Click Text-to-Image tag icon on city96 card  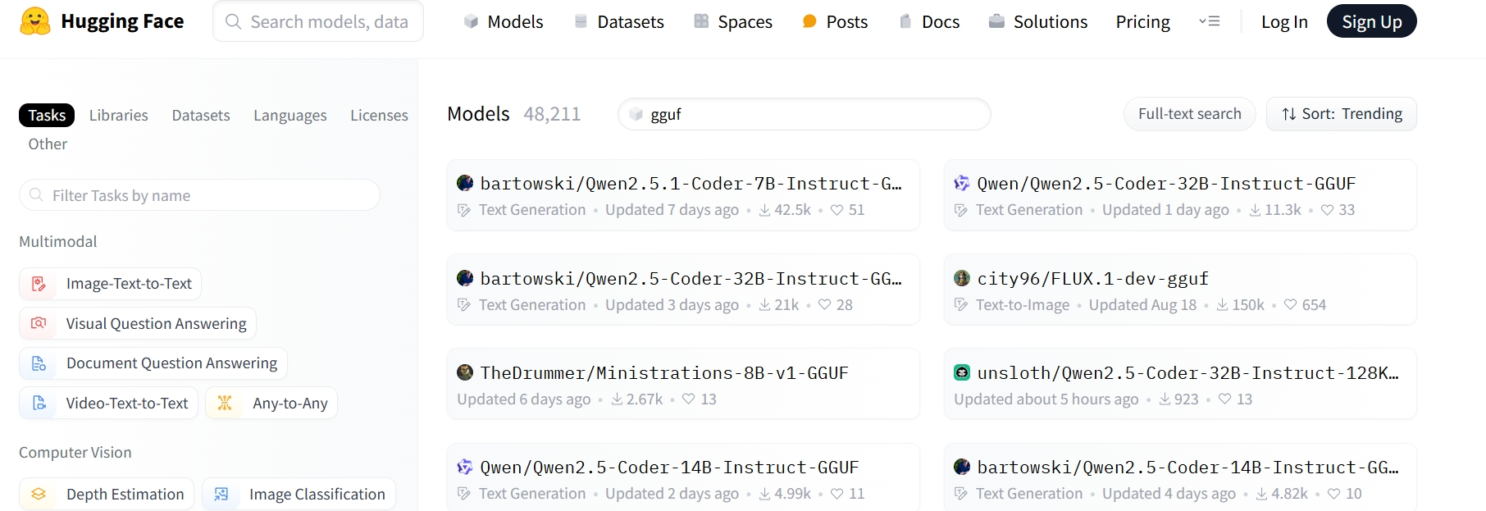(x=961, y=305)
